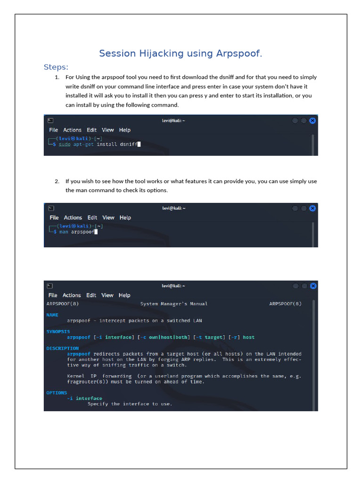
Task: Maximize the 'man arpspoof' terminal window
Action: pos(304,208)
